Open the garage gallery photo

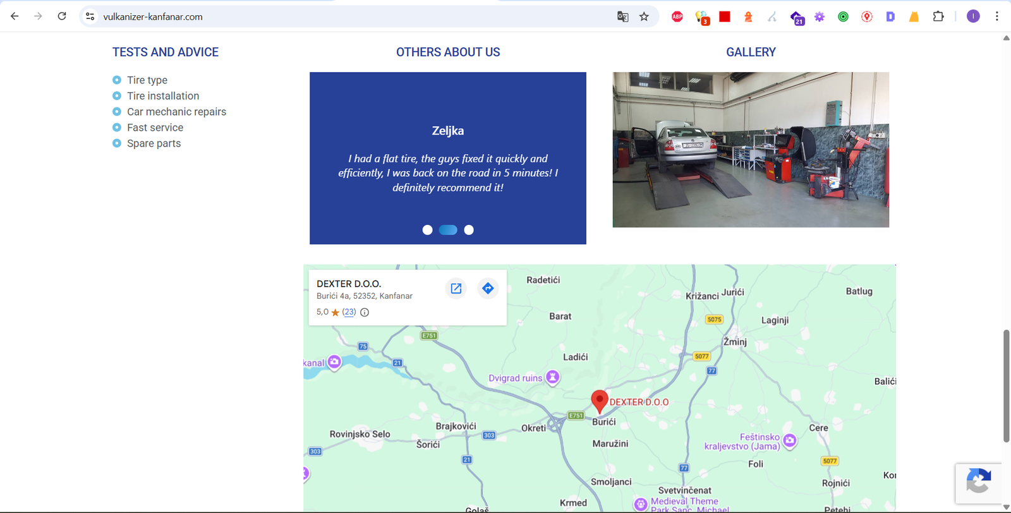[x=751, y=150]
